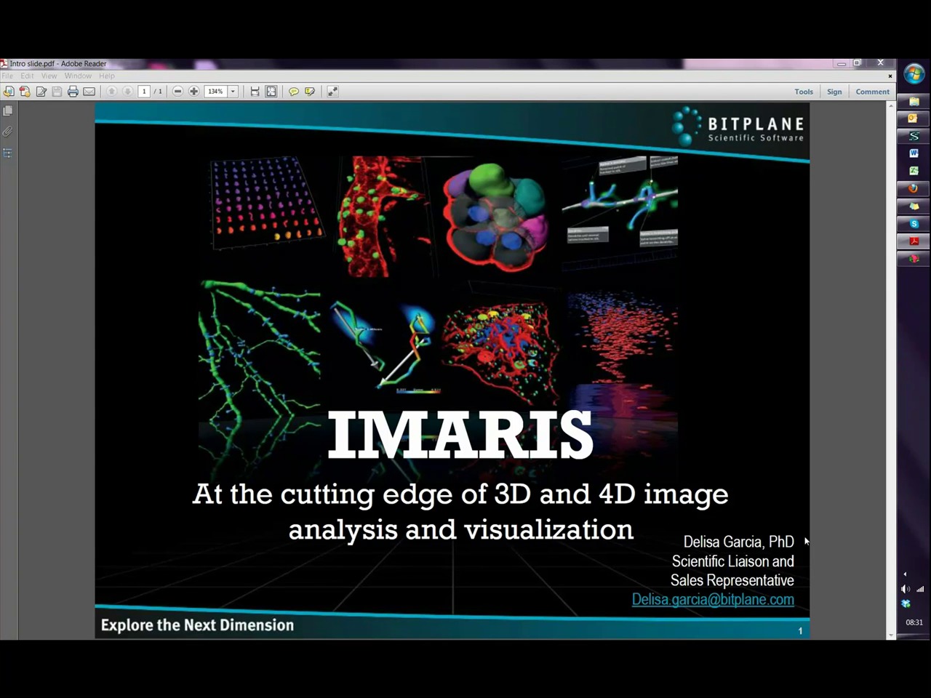Click the 134% zoom value field
Viewport: 931px width, 698px height.
click(x=215, y=92)
